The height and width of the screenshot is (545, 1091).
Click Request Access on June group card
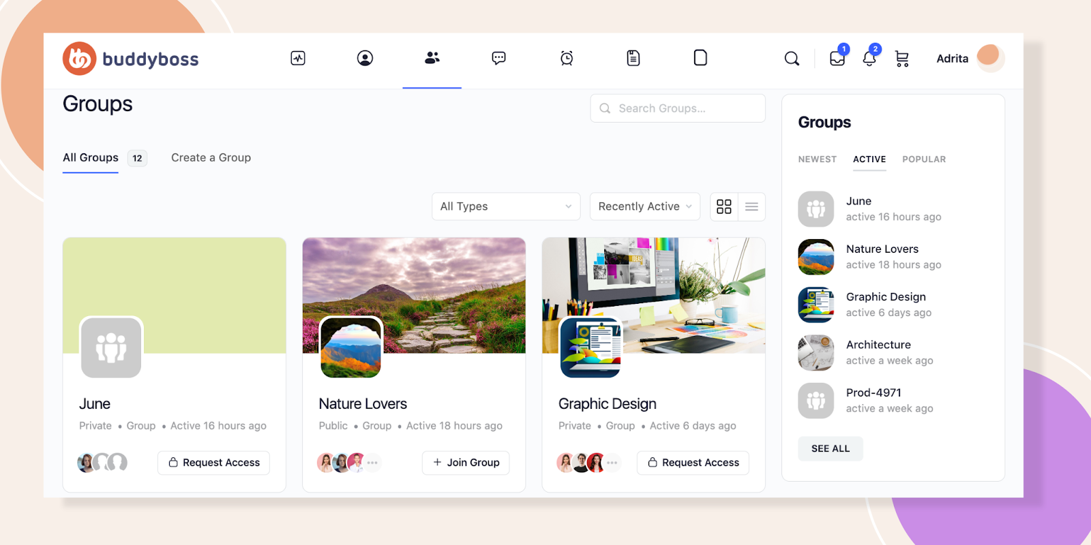[214, 463]
